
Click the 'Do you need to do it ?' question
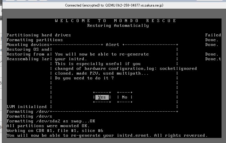[84, 78]
